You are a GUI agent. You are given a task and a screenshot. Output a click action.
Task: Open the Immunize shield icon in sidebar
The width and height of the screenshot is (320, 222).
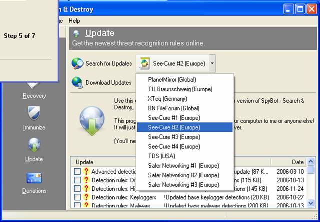[x=34, y=113]
